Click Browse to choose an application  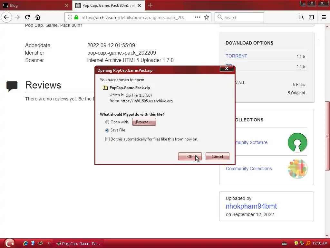click(144, 122)
